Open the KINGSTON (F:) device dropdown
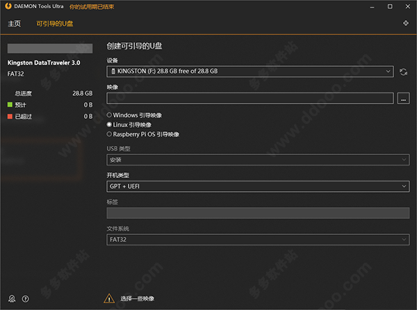This screenshot has height=310, width=417. 250,72
